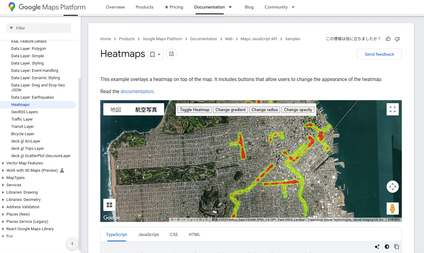Image resolution: width=424 pixels, height=253 pixels.
Task: Expand React Google Maps Library section
Action: 3,229
